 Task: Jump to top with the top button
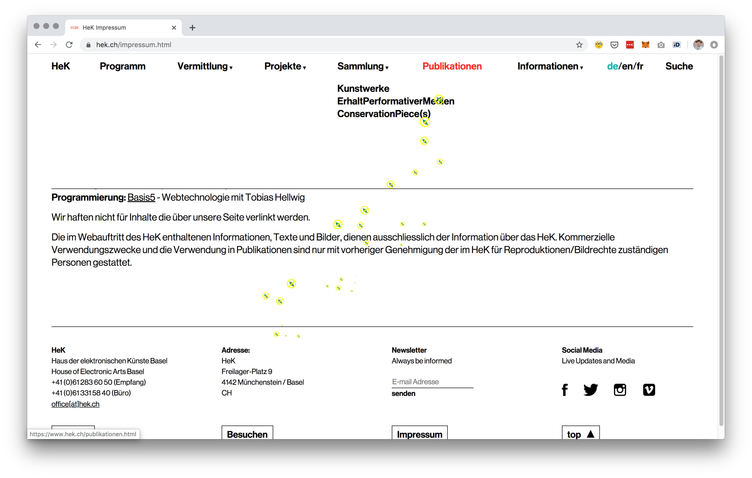click(x=580, y=434)
